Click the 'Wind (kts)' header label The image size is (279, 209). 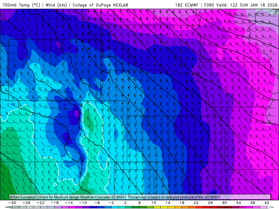click(x=56, y=5)
